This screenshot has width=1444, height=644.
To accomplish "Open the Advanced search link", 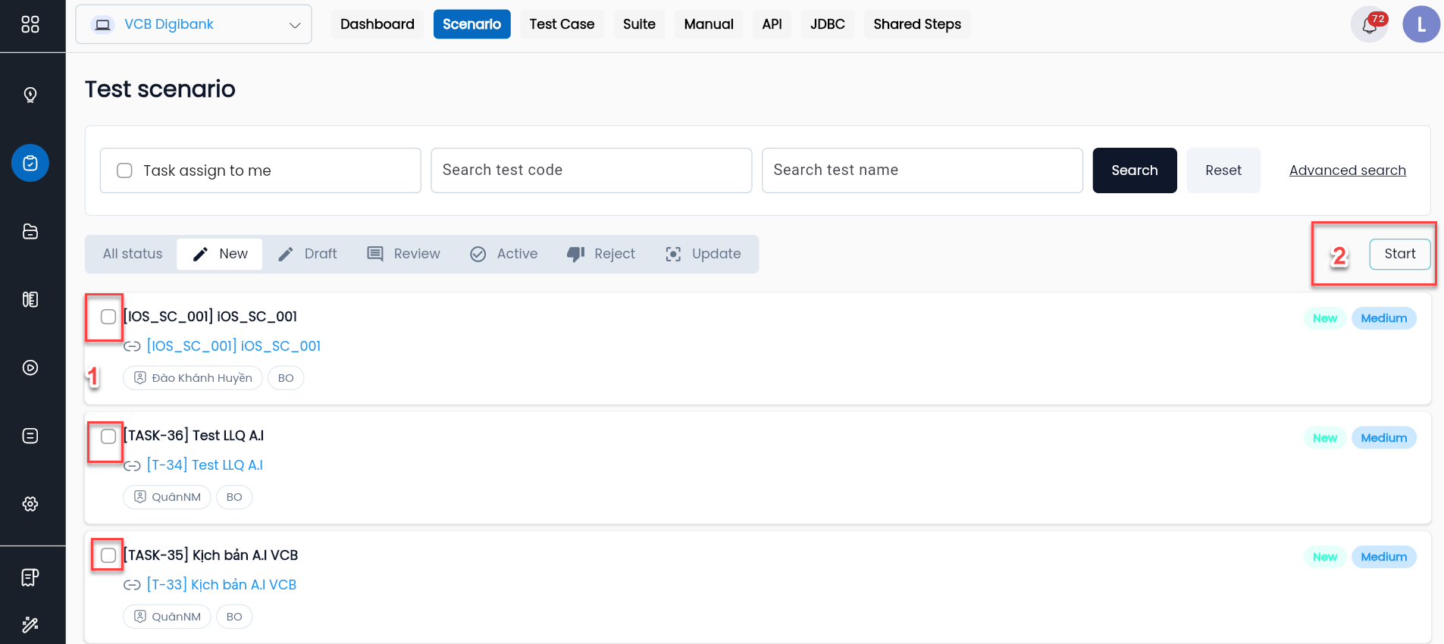I will tap(1347, 170).
